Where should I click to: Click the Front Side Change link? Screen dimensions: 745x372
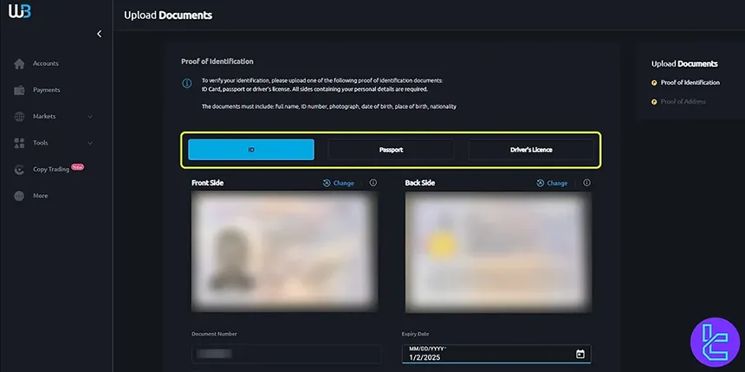tap(344, 183)
